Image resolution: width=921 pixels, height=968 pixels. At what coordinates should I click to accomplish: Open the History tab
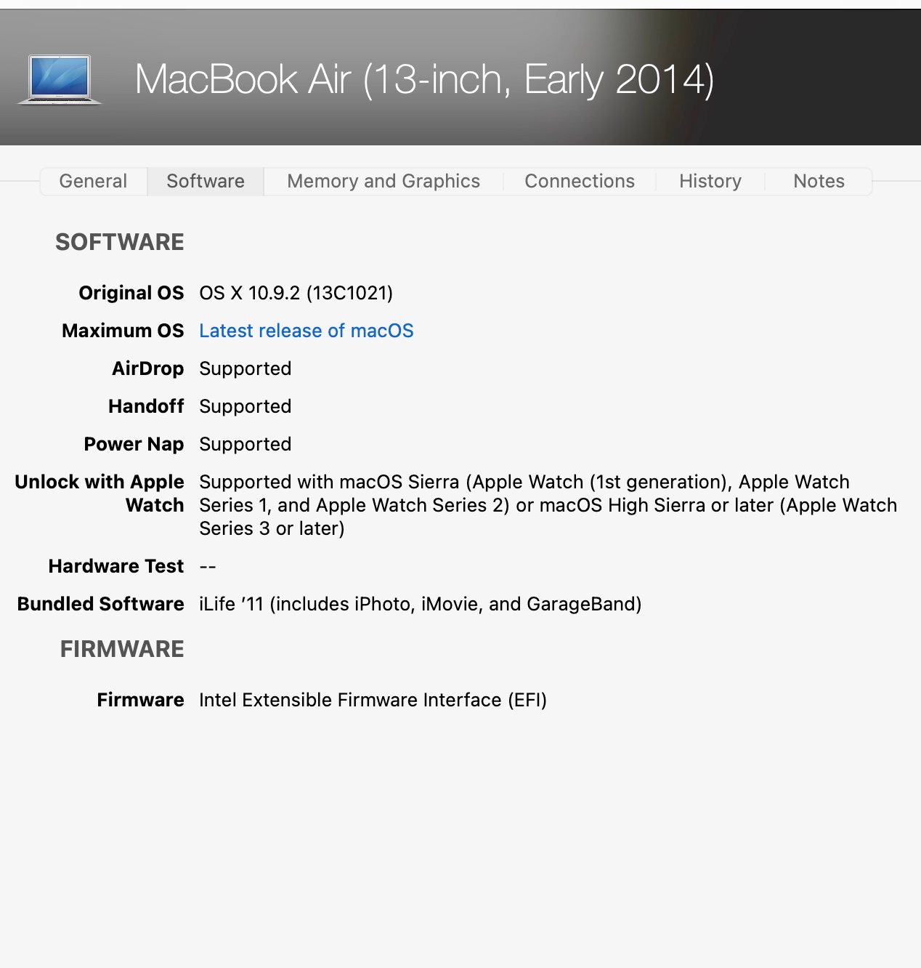click(710, 181)
